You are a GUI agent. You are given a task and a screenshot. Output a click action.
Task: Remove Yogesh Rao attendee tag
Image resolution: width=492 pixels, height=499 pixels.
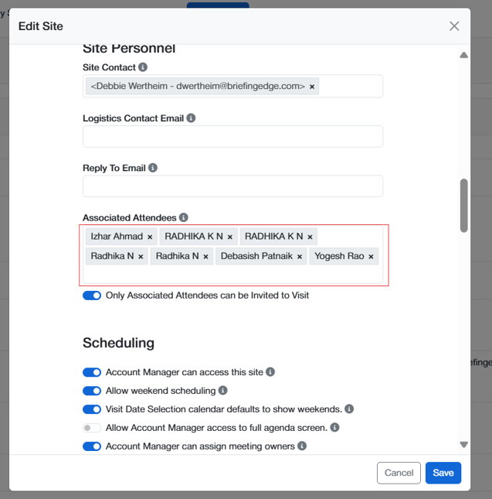(372, 257)
